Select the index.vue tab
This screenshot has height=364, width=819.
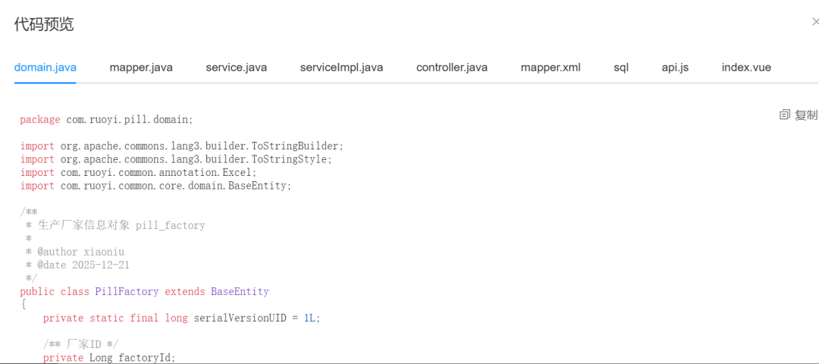tap(746, 67)
